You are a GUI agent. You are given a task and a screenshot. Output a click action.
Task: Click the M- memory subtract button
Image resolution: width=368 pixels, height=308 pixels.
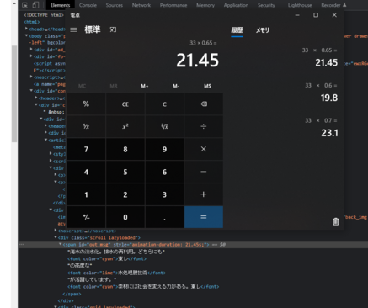tap(176, 86)
